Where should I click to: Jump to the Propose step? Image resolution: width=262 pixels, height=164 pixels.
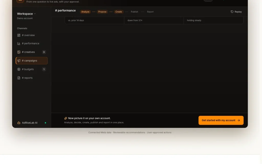click(102, 12)
